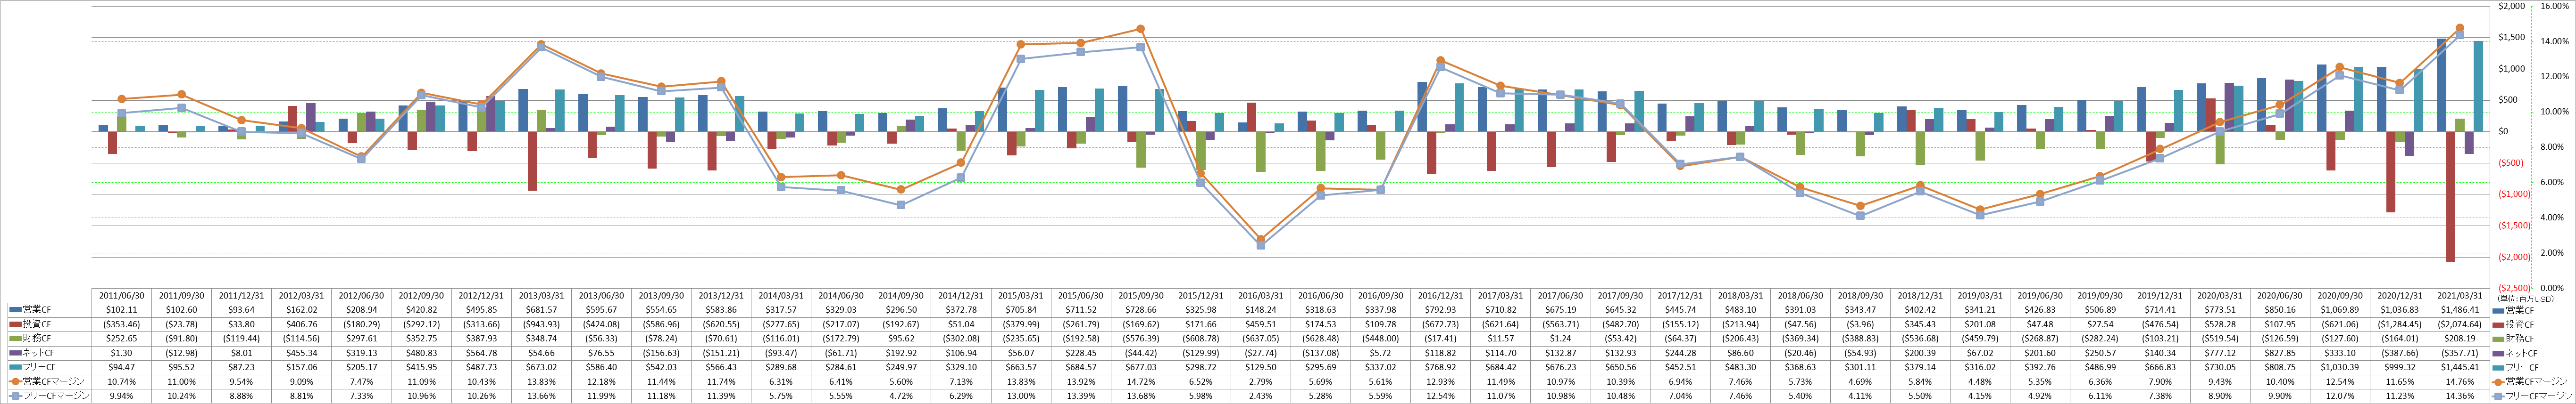This screenshot has width=2576, height=404.
Task: Click the 財務CF legend swatch in the table row header
Action: pyautogui.click(x=14, y=339)
